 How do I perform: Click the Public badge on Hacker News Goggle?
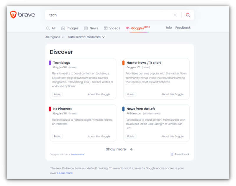pos(131,94)
